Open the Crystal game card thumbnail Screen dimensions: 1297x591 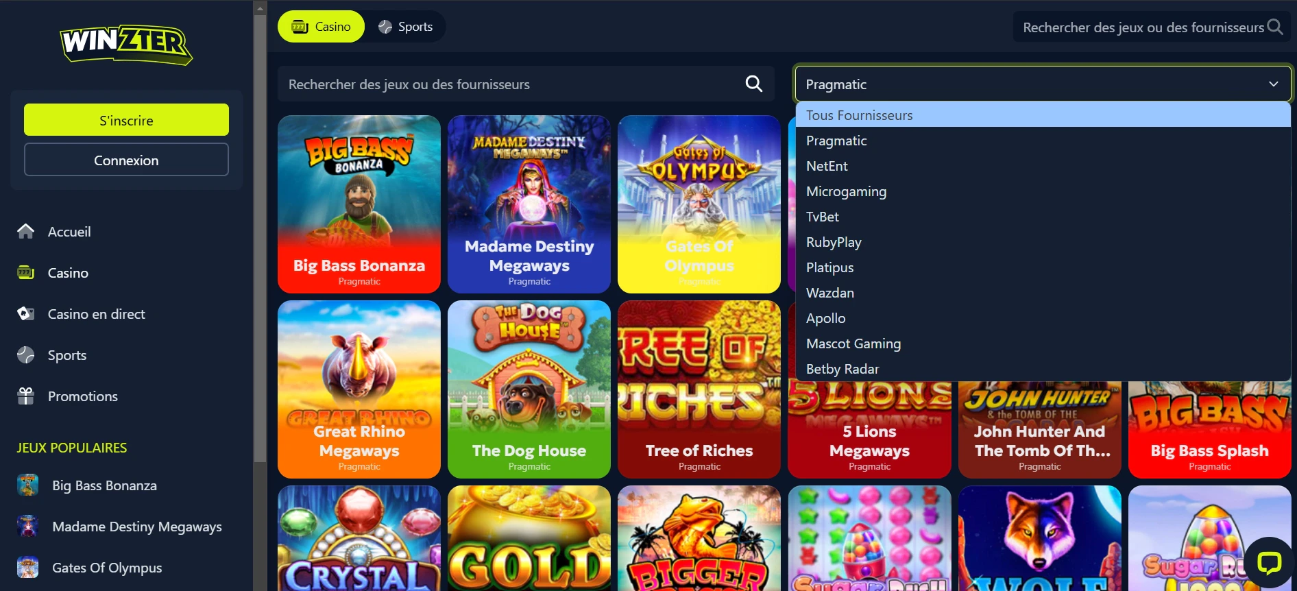(359, 538)
